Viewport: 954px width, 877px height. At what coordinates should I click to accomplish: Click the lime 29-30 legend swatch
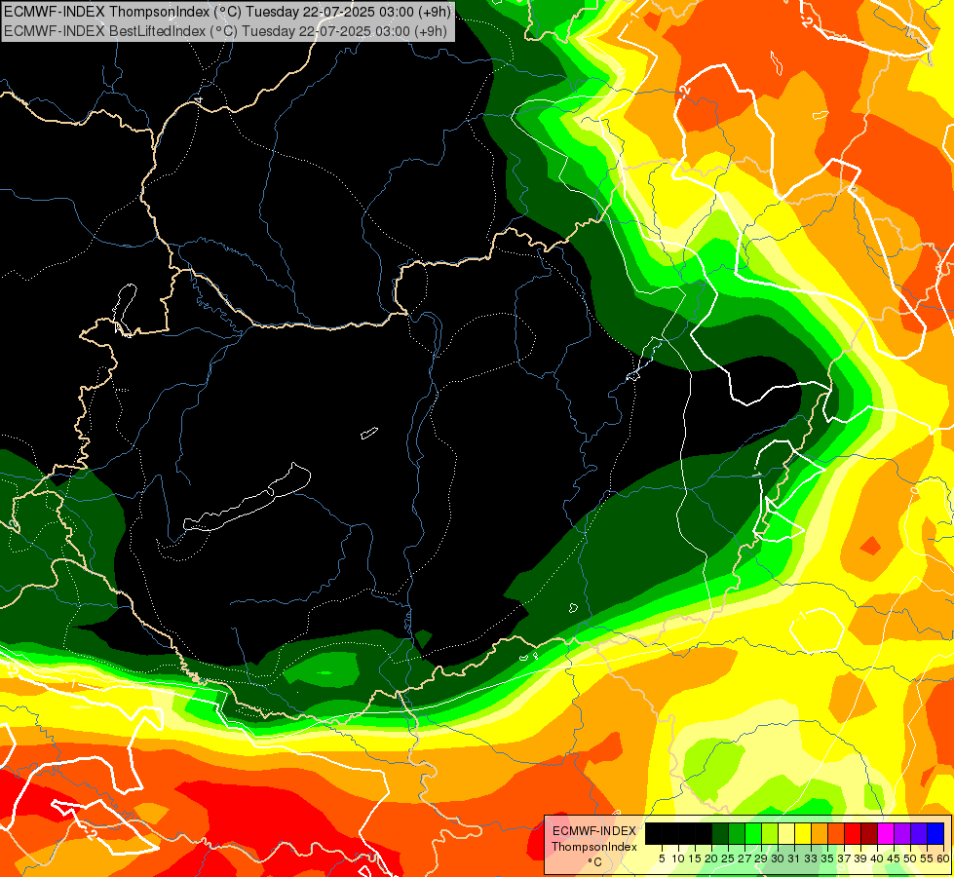coord(770,833)
